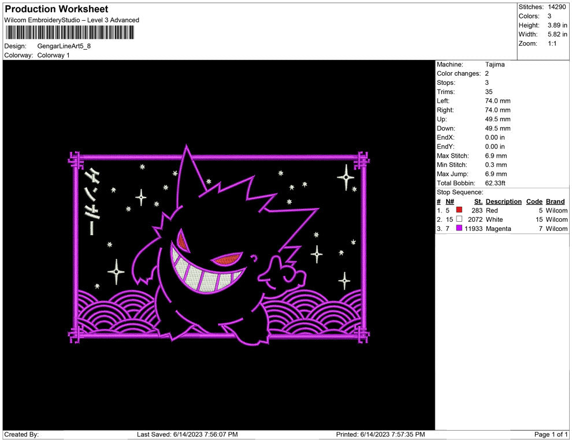The width and height of the screenshot is (572, 440).
Task: Click the Stitches value 14290
Action: point(558,7)
